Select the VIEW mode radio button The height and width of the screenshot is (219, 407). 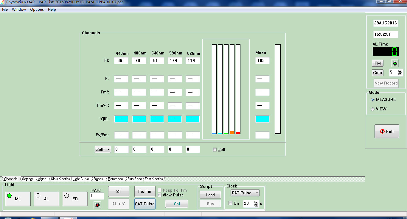pyautogui.click(x=373, y=109)
